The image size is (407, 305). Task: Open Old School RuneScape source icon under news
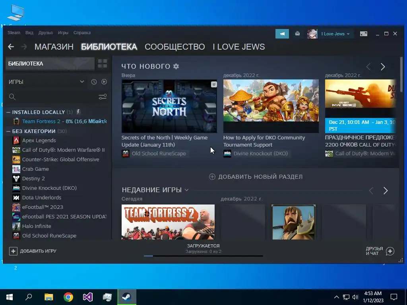[126, 154]
